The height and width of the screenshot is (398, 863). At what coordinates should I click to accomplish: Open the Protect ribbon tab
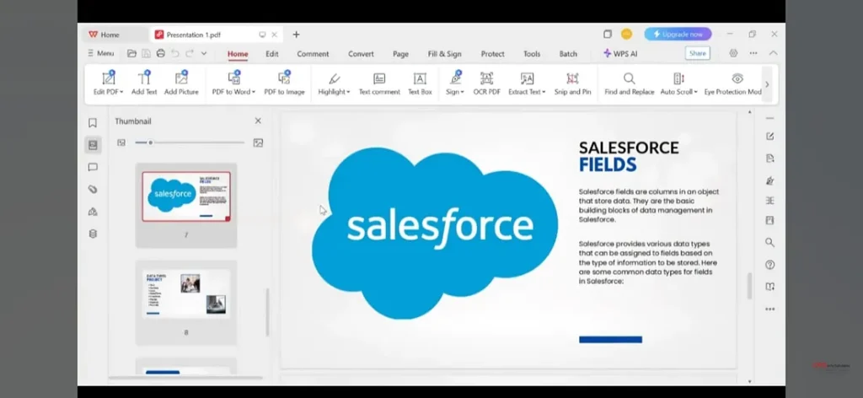[492, 54]
